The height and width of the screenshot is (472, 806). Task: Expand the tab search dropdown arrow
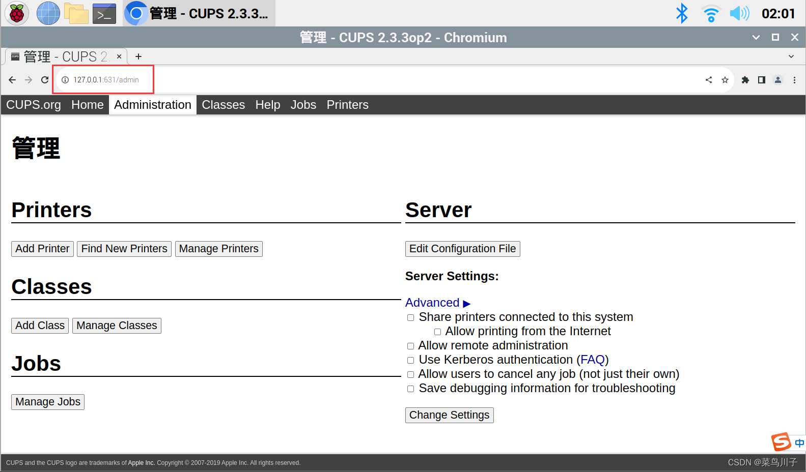(x=791, y=56)
